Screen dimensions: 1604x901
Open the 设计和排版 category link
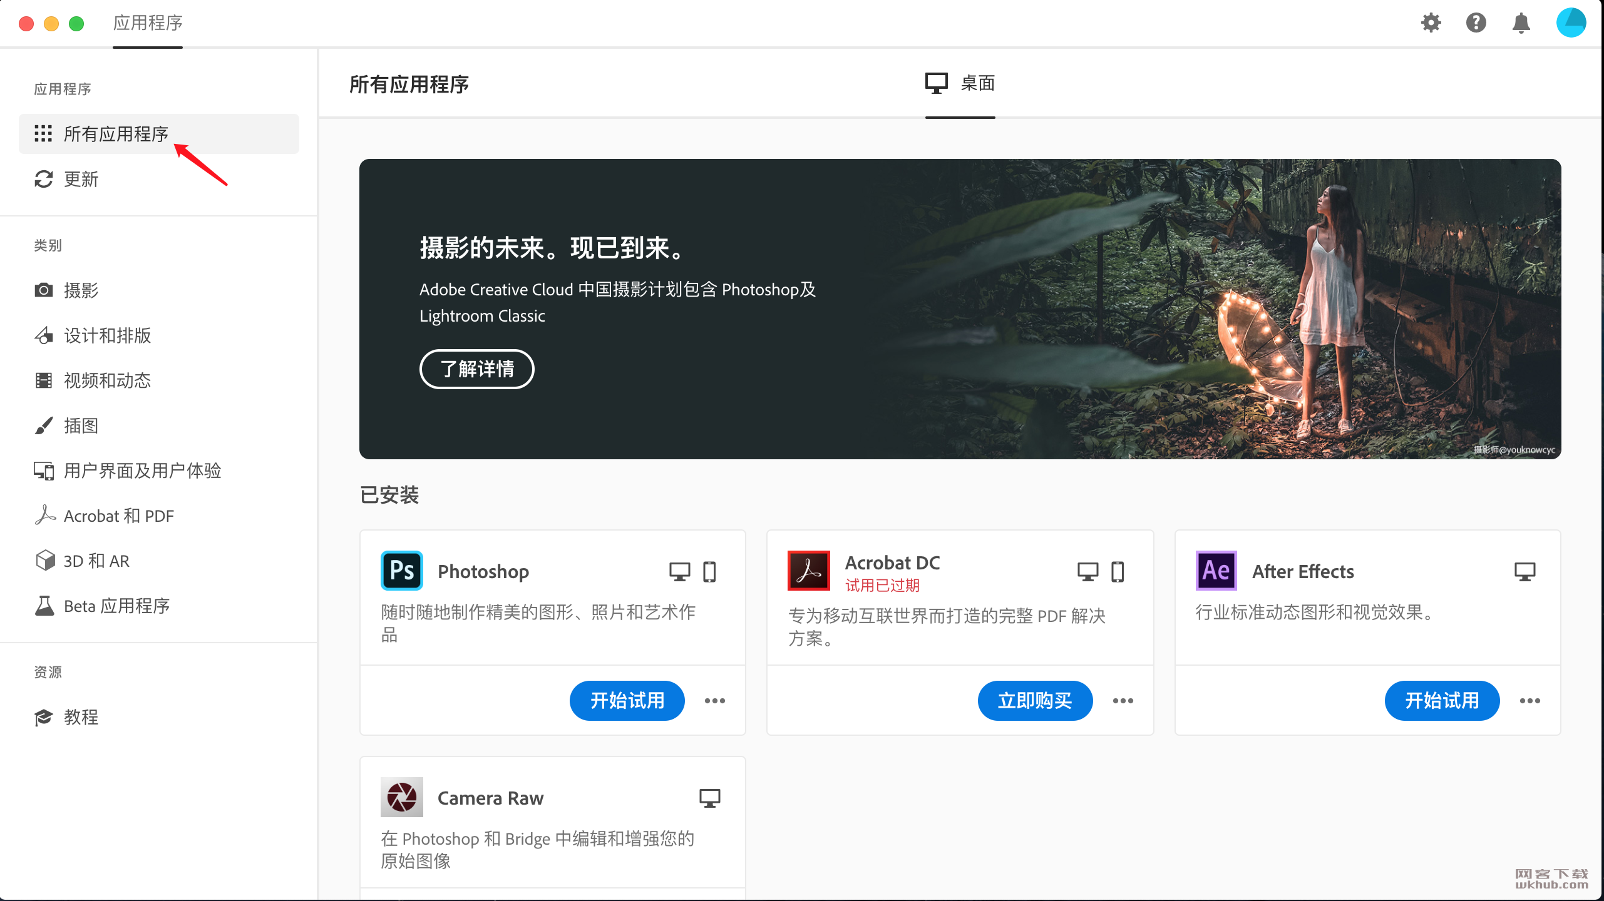(x=159, y=335)
